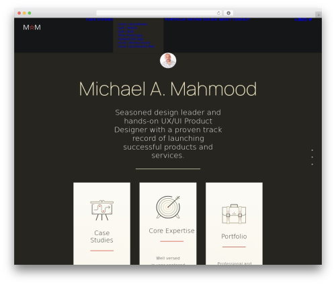Image resolution: width=336 pixels, height=285 pixels.
Task: Click the Core Expertise card title
Action: pos(171,230)
